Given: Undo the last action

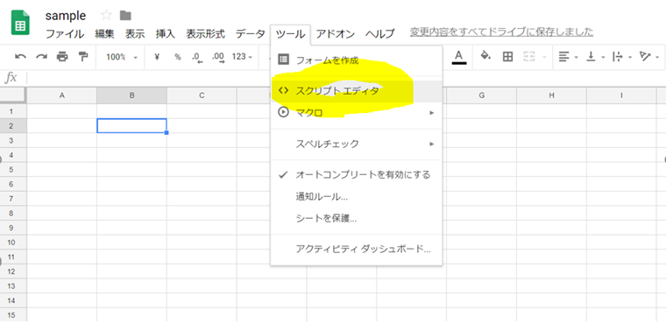Looking at the screenshot, I should 20,56.
